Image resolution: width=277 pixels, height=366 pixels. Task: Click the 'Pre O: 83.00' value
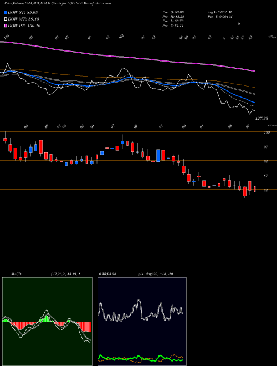tap(173, 12)
